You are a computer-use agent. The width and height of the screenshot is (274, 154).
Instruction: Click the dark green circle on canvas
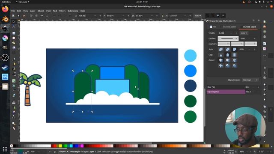[x=190, y=101]
